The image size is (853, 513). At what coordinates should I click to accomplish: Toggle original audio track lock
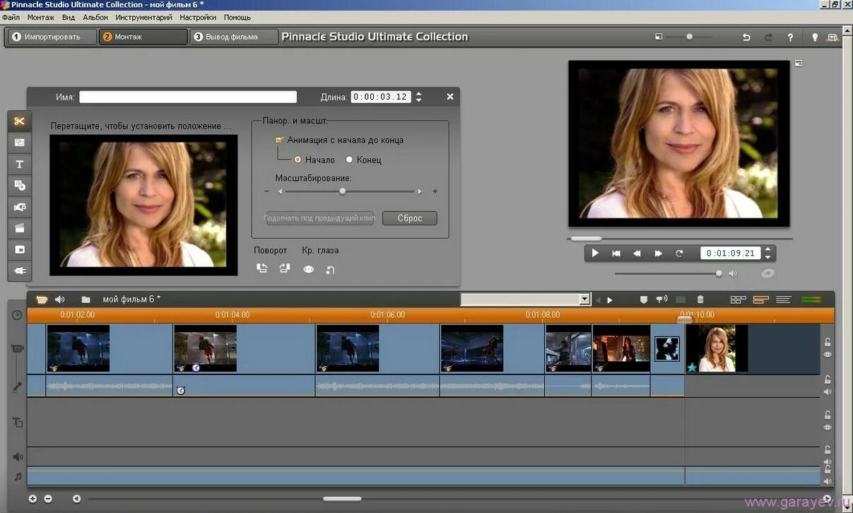pyautogui.click(x=828, y=379)
